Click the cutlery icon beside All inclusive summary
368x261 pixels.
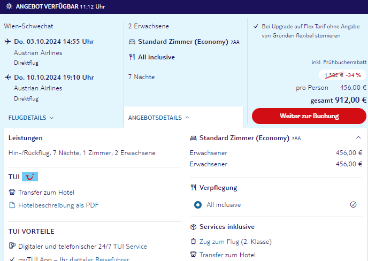pos(132,57)
